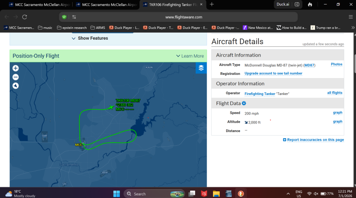Go back to previous page
356x198 pixels.
[7, 17]
